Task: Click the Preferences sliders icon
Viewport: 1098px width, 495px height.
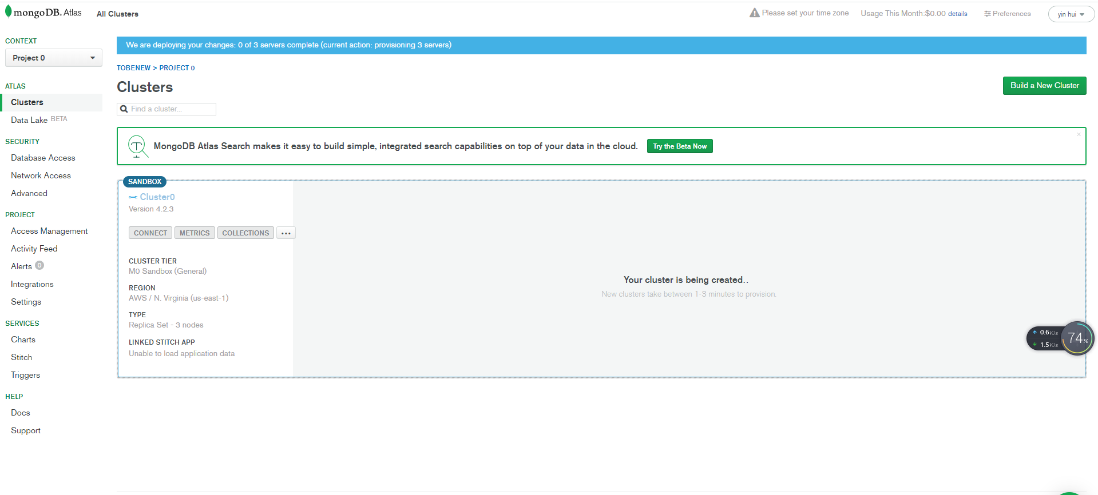Action: pos(987,14)
